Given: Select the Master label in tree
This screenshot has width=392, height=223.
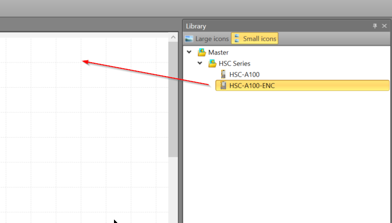Looking at the screenshot, I should (x=219, y=52).
